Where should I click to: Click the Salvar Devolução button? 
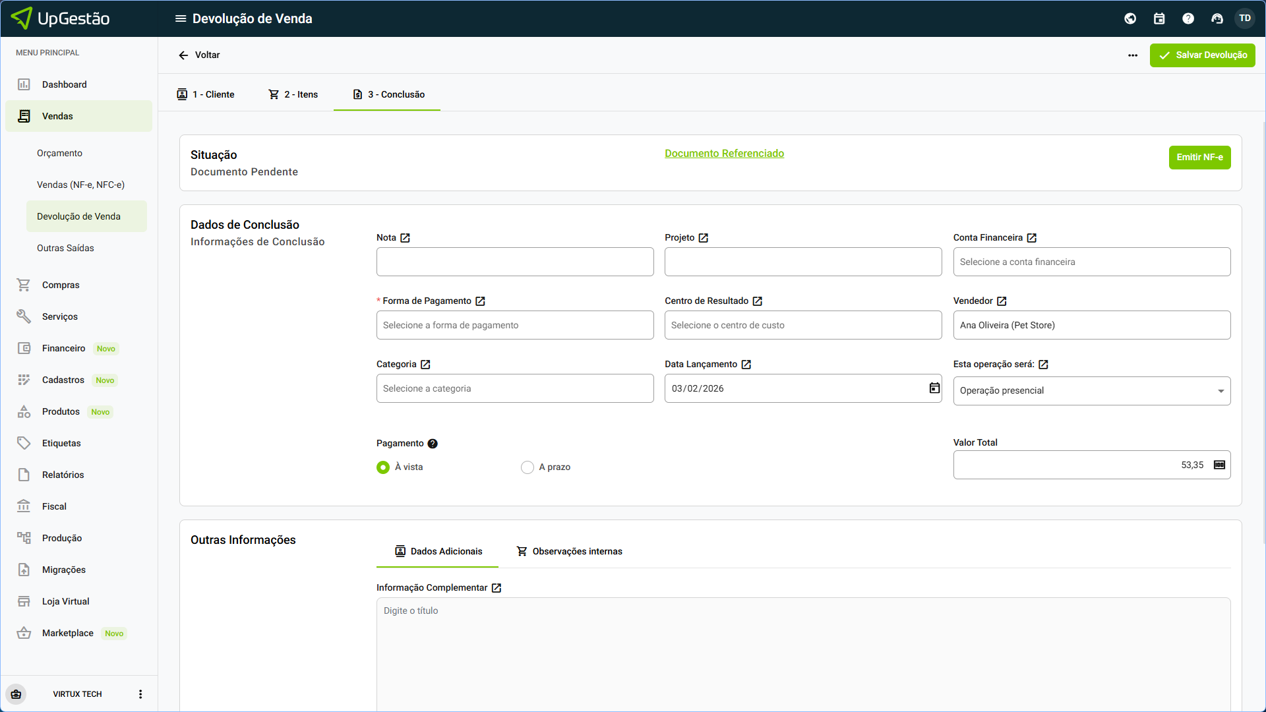click(x=1202, y=55)
